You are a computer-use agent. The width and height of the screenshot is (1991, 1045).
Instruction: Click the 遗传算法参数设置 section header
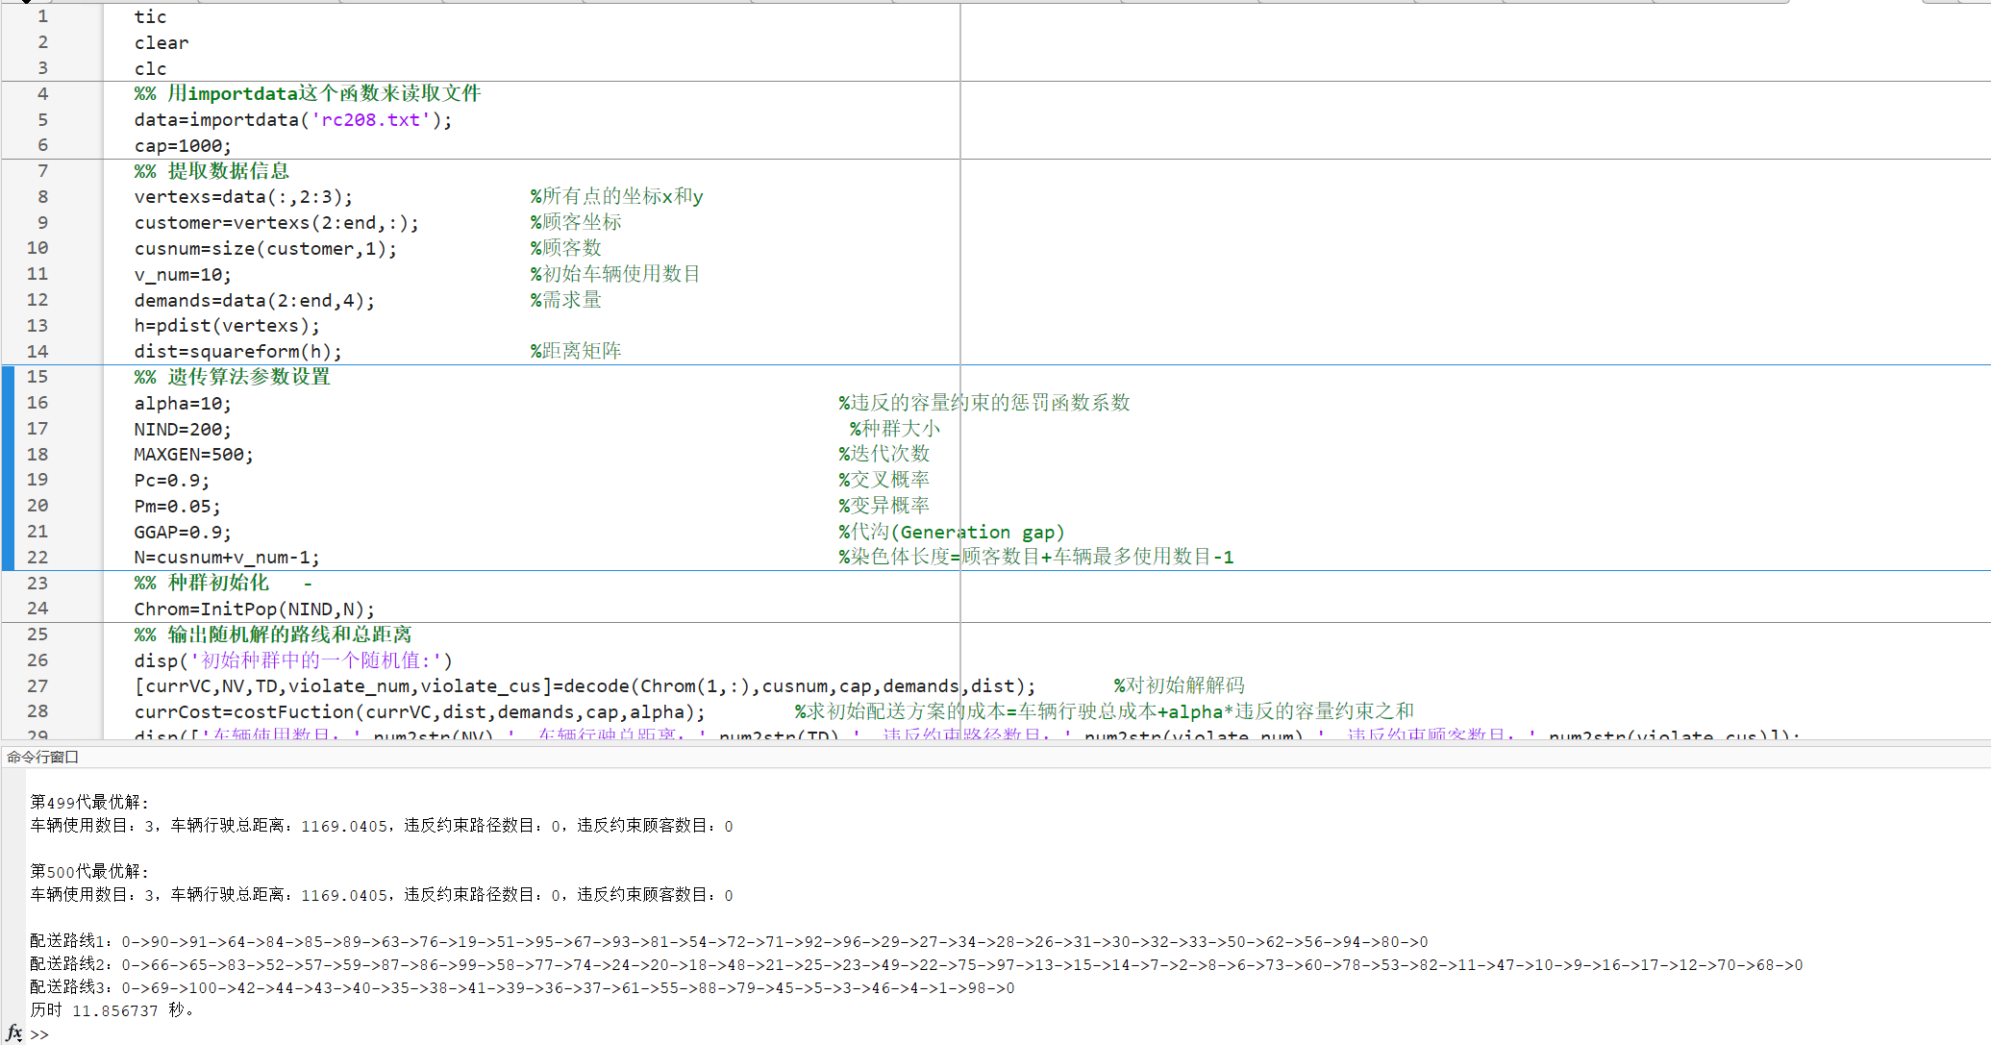[248, 377]
